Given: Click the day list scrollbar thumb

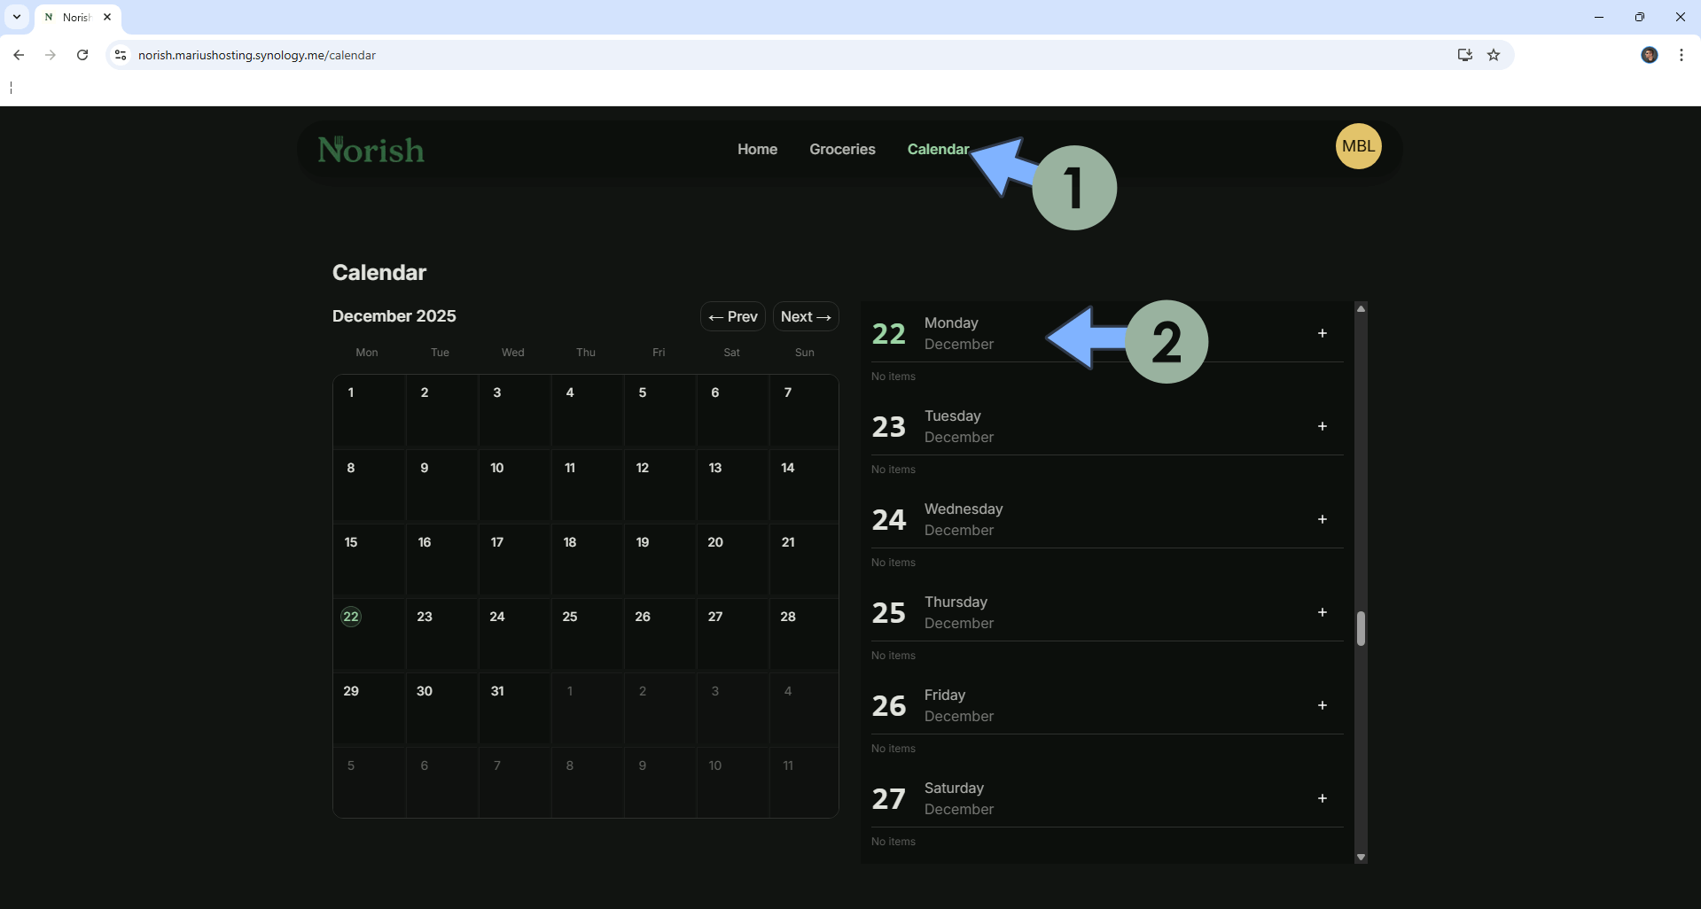Looking at the screenshot, I should [x=1361, y=628].
